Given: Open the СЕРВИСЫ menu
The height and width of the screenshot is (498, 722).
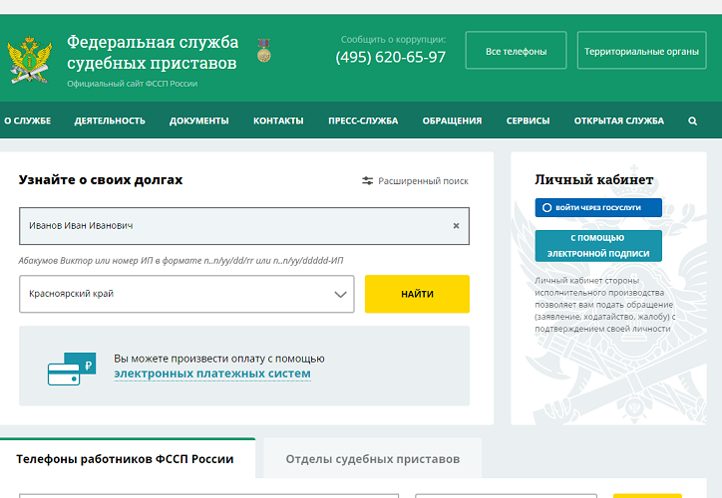Looking at the screenshot, I should 528,121.
